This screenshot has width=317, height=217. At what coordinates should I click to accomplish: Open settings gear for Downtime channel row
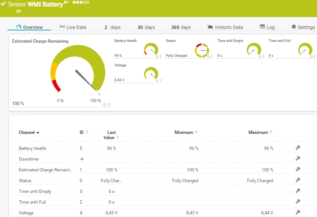[x=298, y=158]
